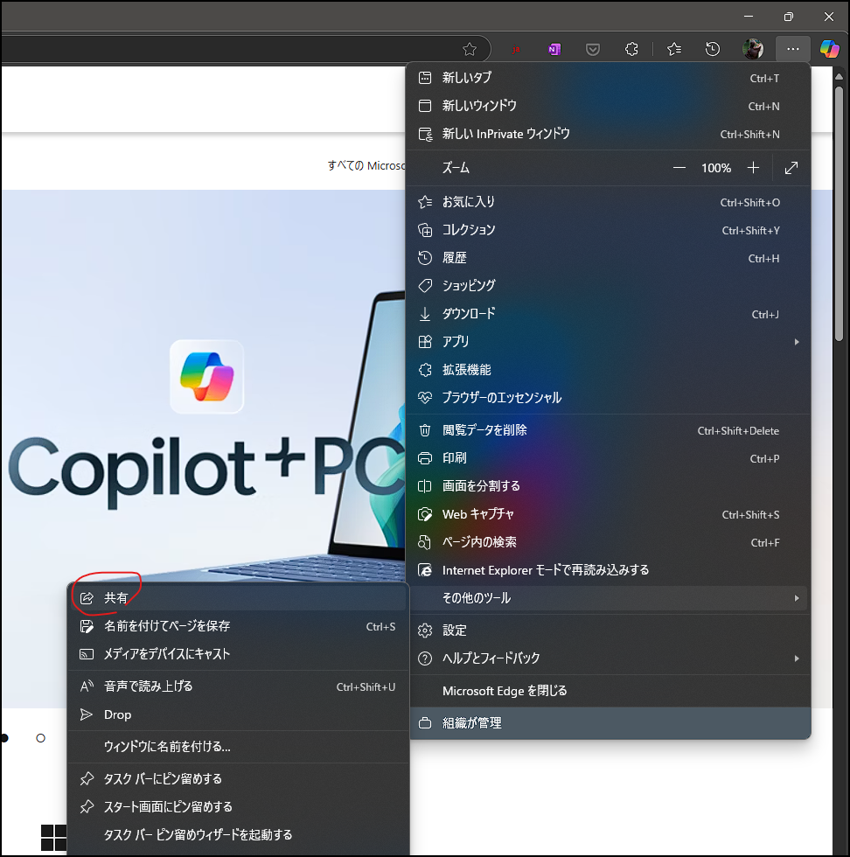Open 新しい InPrivate ウィンドウ
This screenshot has width=850, height=857.
click(x=609, y=134)
